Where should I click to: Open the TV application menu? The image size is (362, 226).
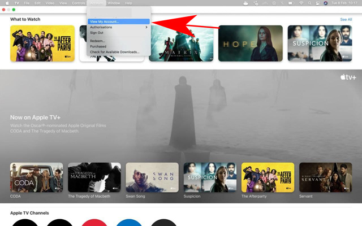click(x=16, y=3)
